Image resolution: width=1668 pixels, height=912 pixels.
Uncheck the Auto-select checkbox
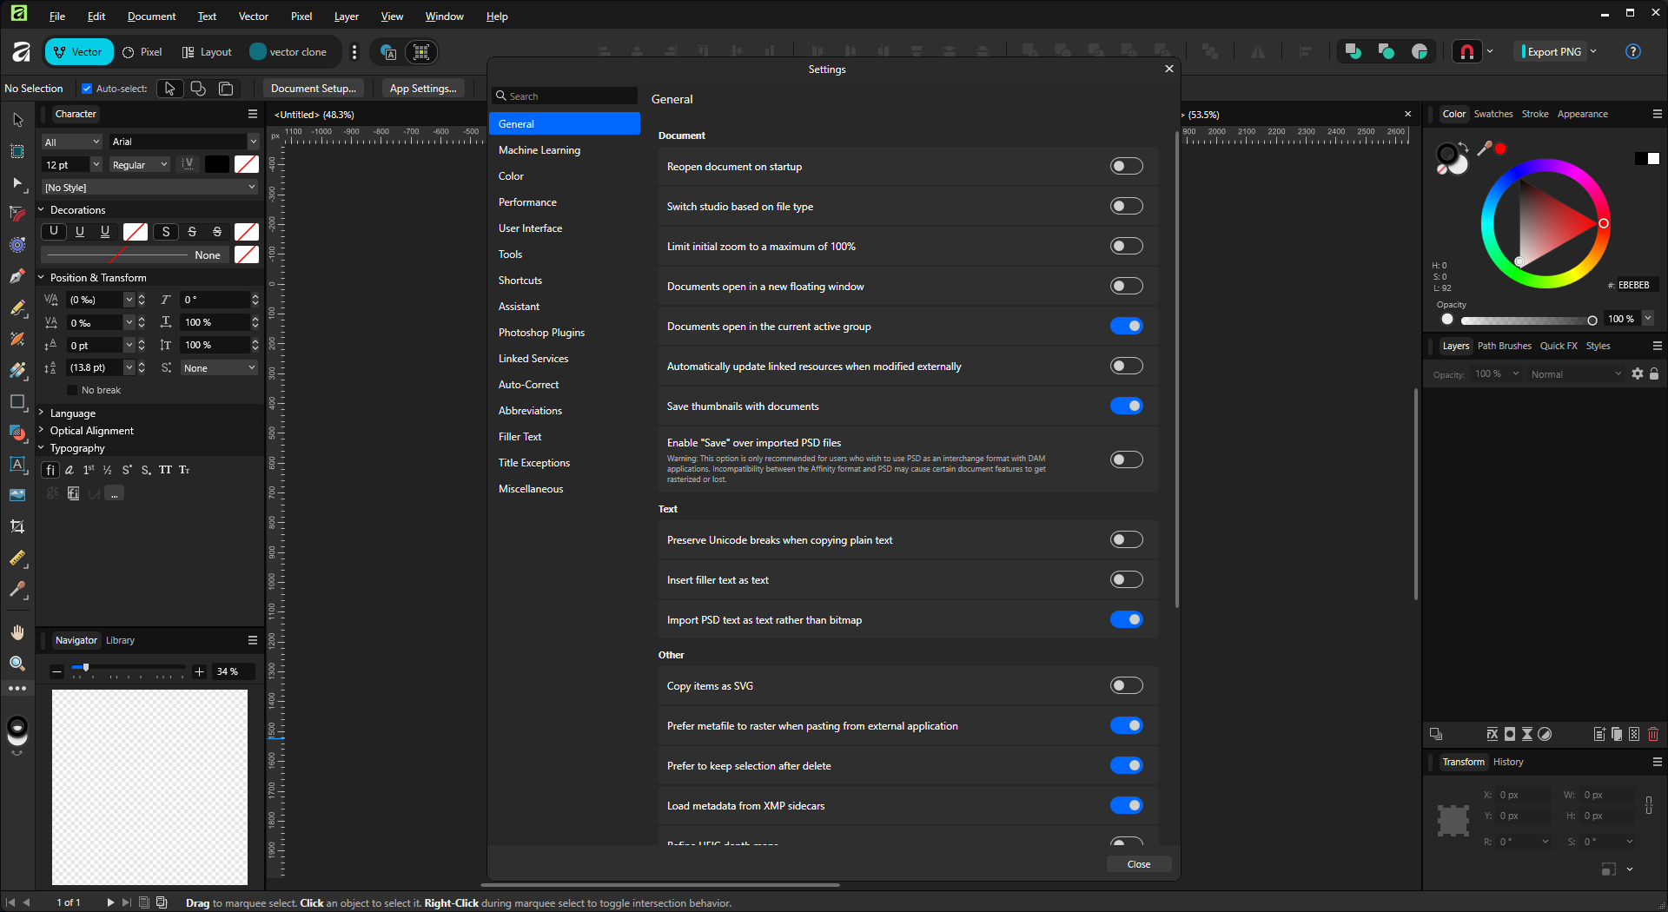(87, 89)
